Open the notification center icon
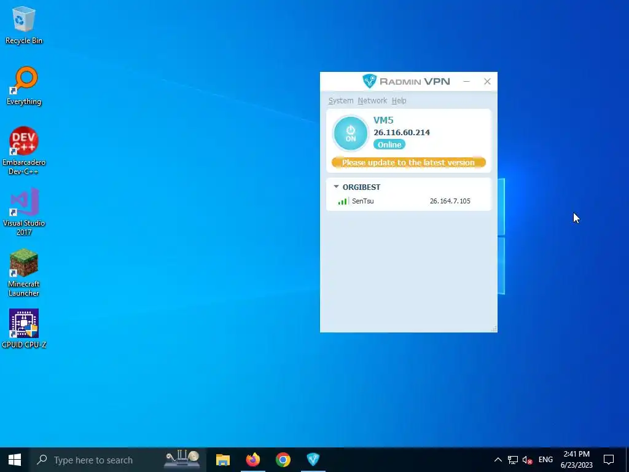The height and width of the screenshot is (472, 629). 609,460
